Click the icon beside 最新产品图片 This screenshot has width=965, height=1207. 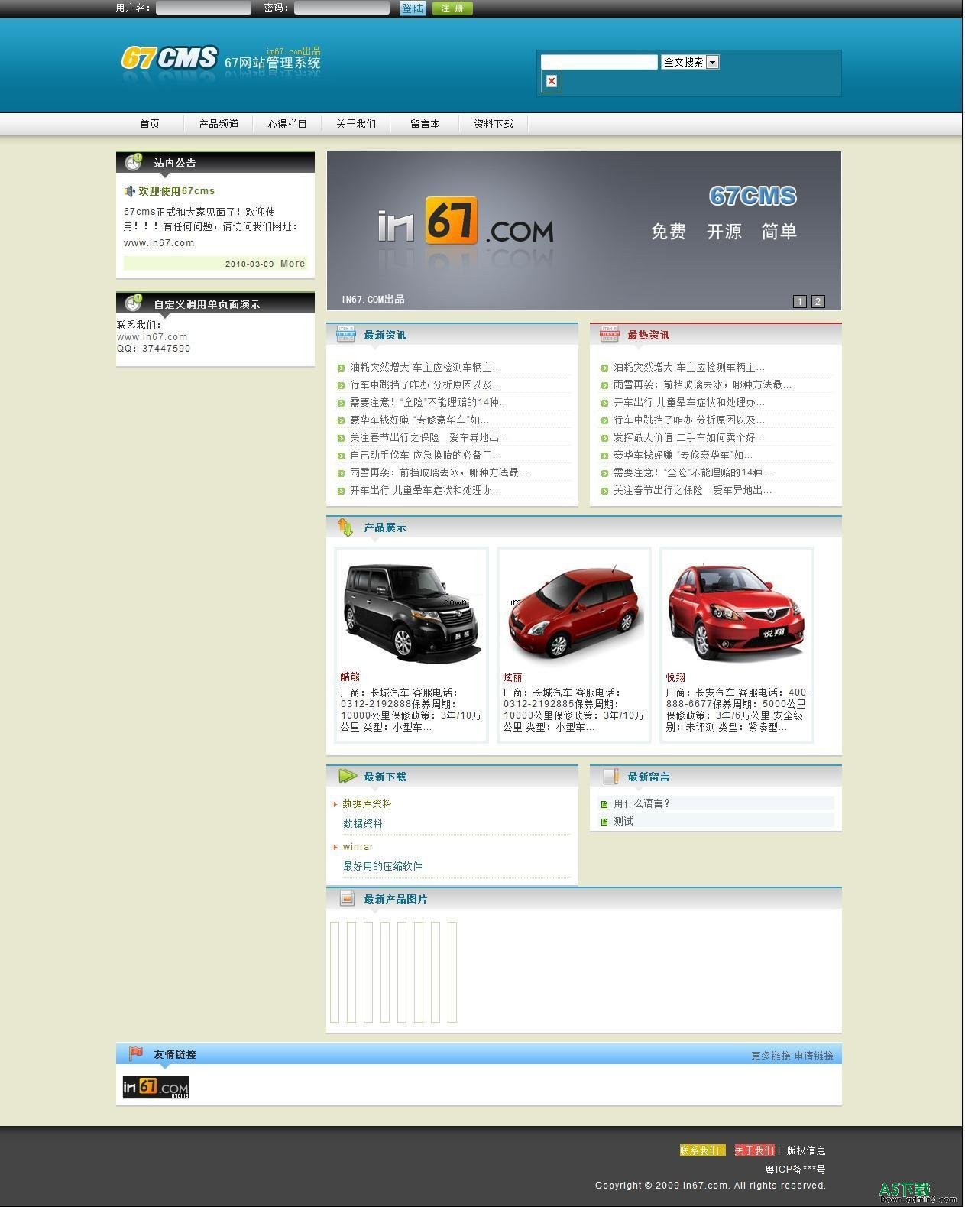click(x=347, y=898)
